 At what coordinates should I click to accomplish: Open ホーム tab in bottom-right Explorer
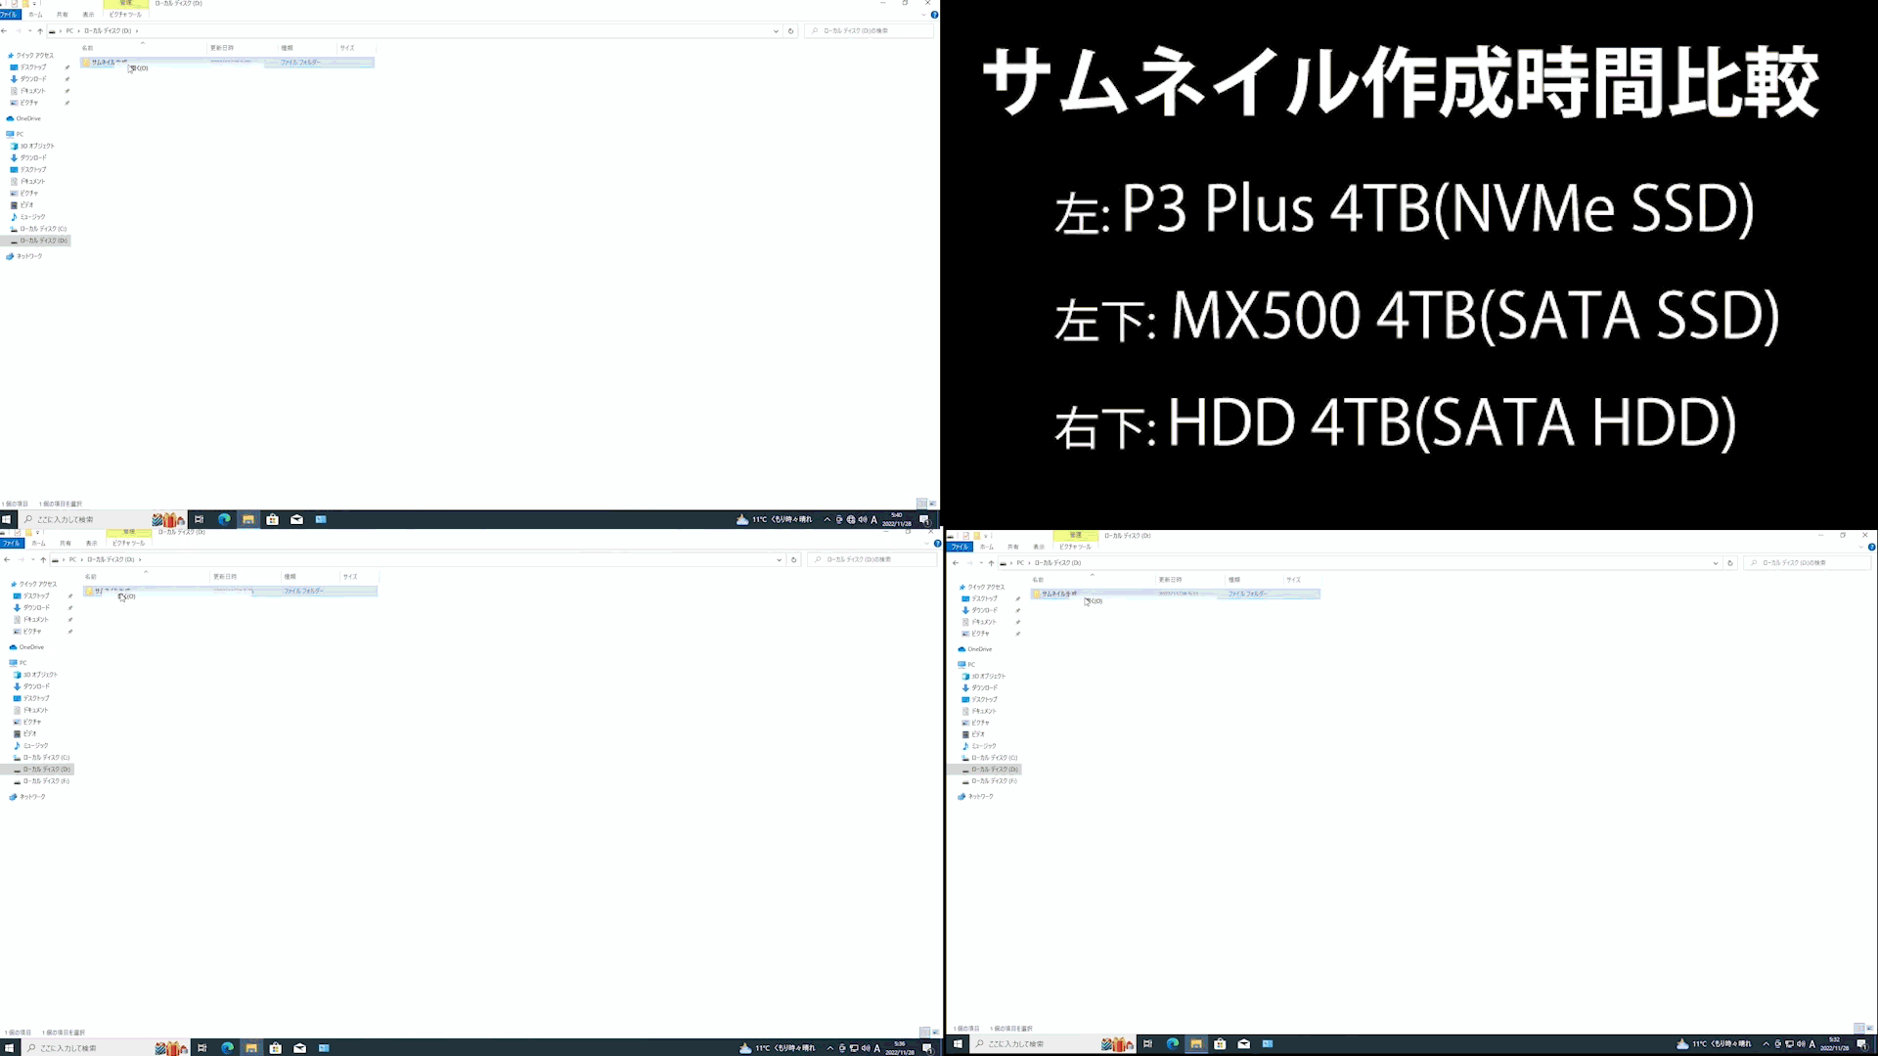(987, 547)
